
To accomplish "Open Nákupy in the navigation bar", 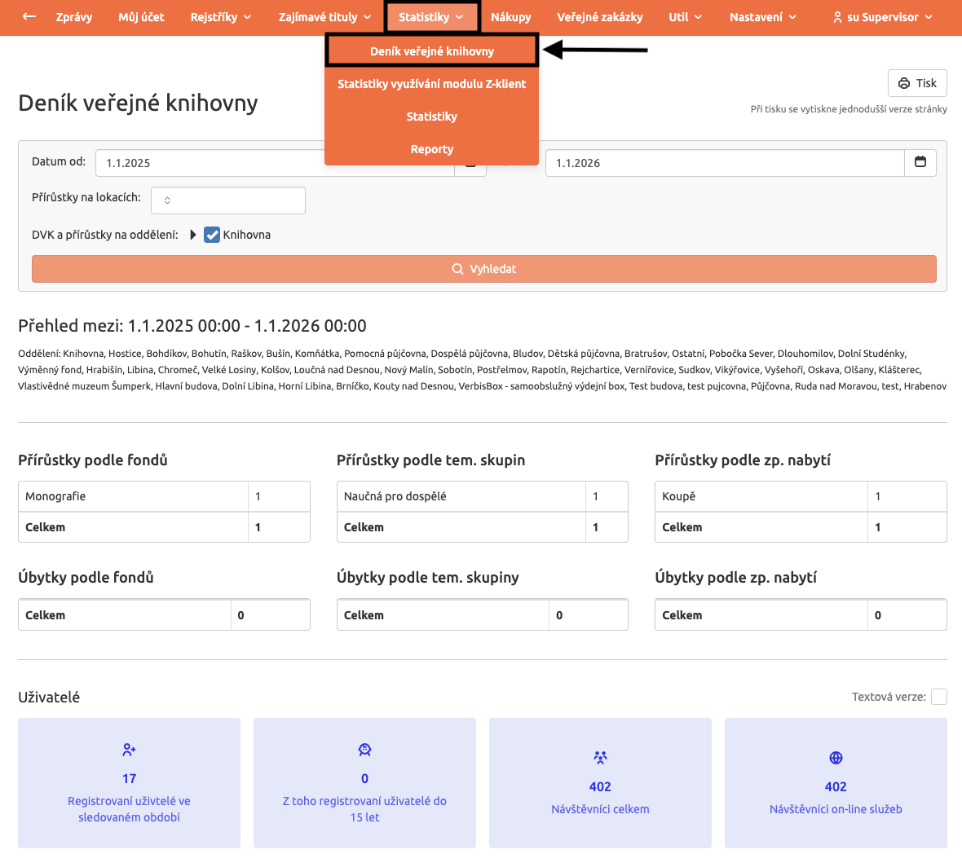I will [x=511, y=17].
